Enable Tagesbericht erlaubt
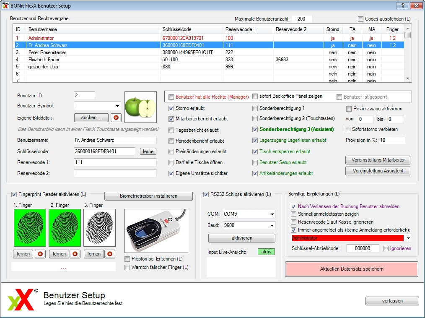Screen dimensions: 425x318 tap(171, 130)
